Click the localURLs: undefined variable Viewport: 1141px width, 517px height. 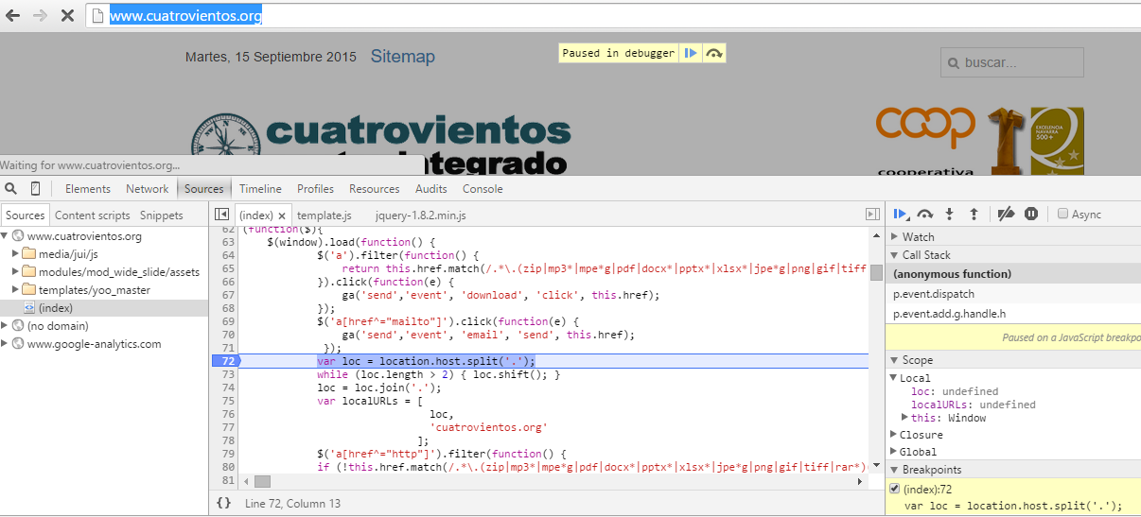point(973,405)
